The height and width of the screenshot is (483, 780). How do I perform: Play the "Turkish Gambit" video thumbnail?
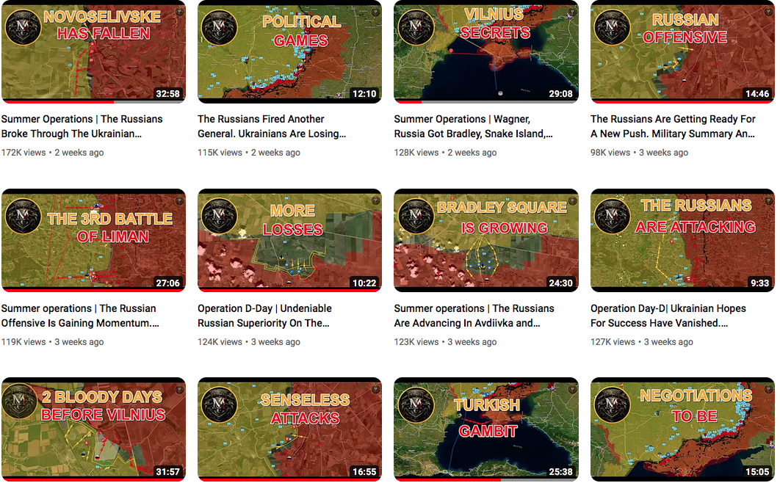point(486,429)
